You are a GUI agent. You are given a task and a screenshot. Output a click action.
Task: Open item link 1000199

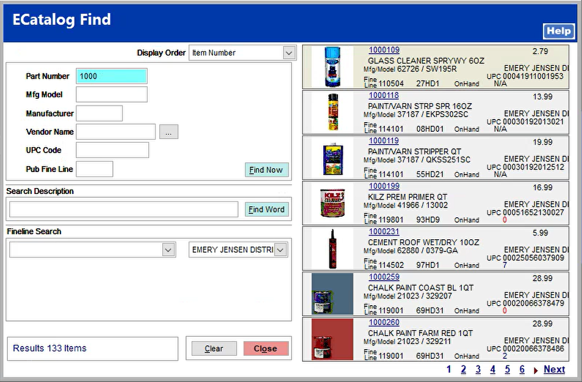384,186
